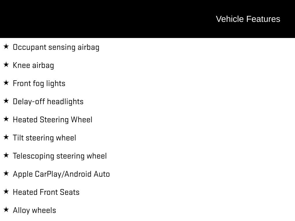
Task: Select the Occupant sensing airbag text
Action: pyautogui.click(x=56, y=47)
